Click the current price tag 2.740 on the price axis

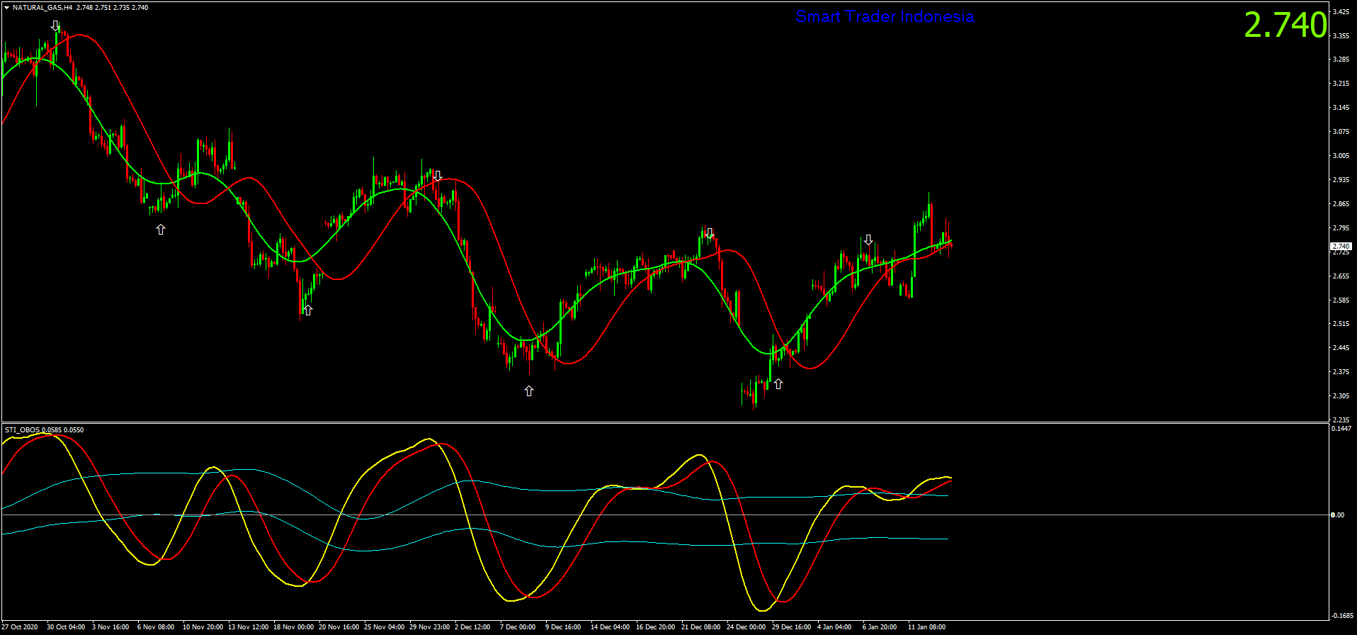tap(1341, 246)
